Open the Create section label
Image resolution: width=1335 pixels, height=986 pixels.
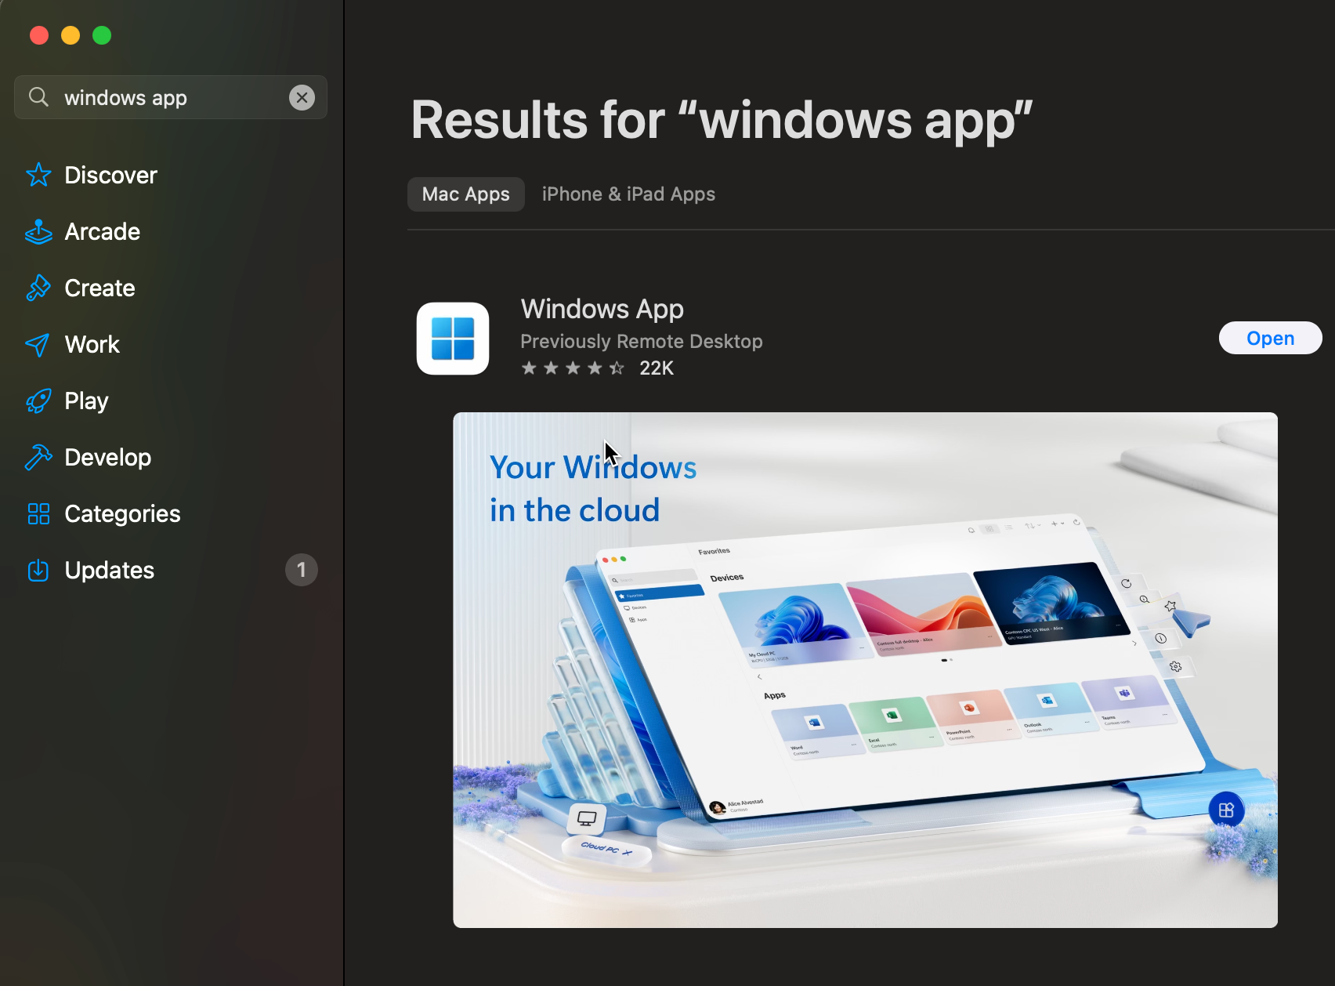[99, 288]
